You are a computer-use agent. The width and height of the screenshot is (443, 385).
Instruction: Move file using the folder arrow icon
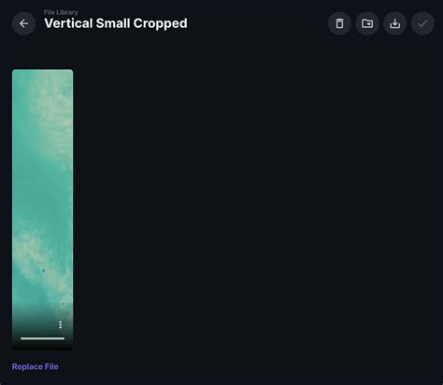pos(367,23)
